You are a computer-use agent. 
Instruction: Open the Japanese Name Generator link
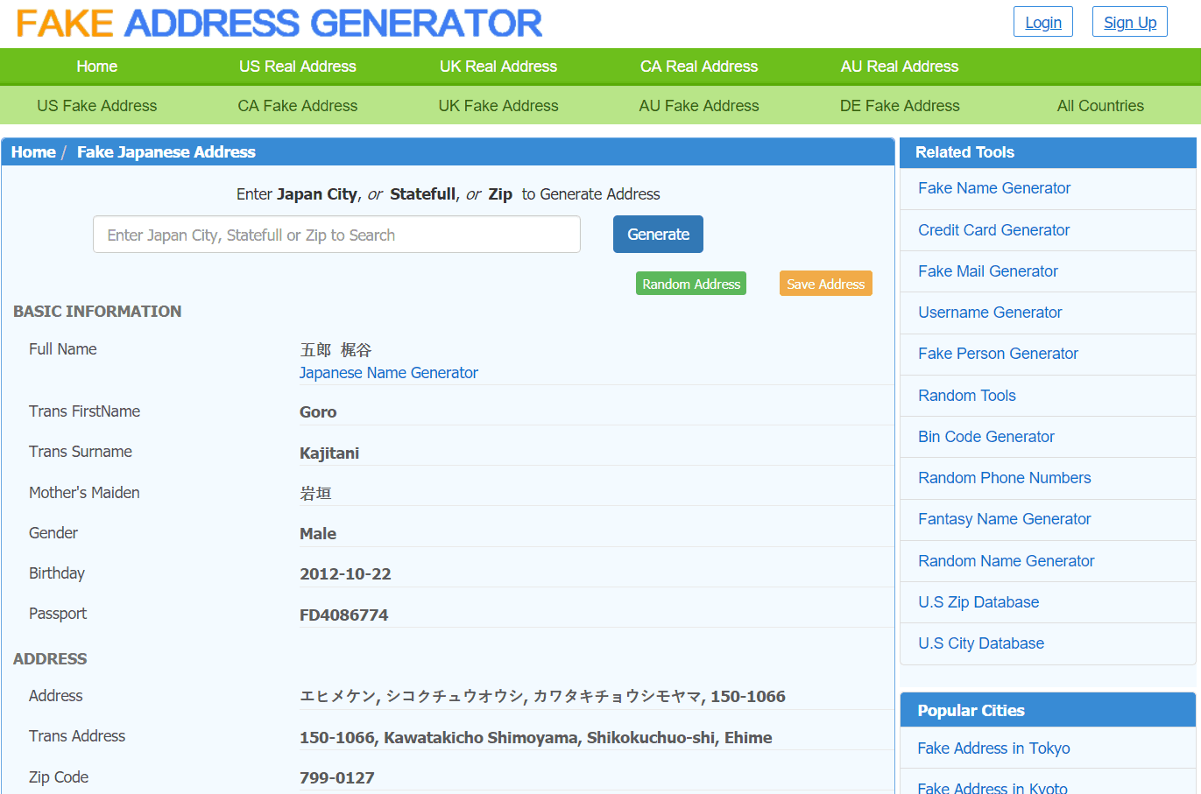388,373
